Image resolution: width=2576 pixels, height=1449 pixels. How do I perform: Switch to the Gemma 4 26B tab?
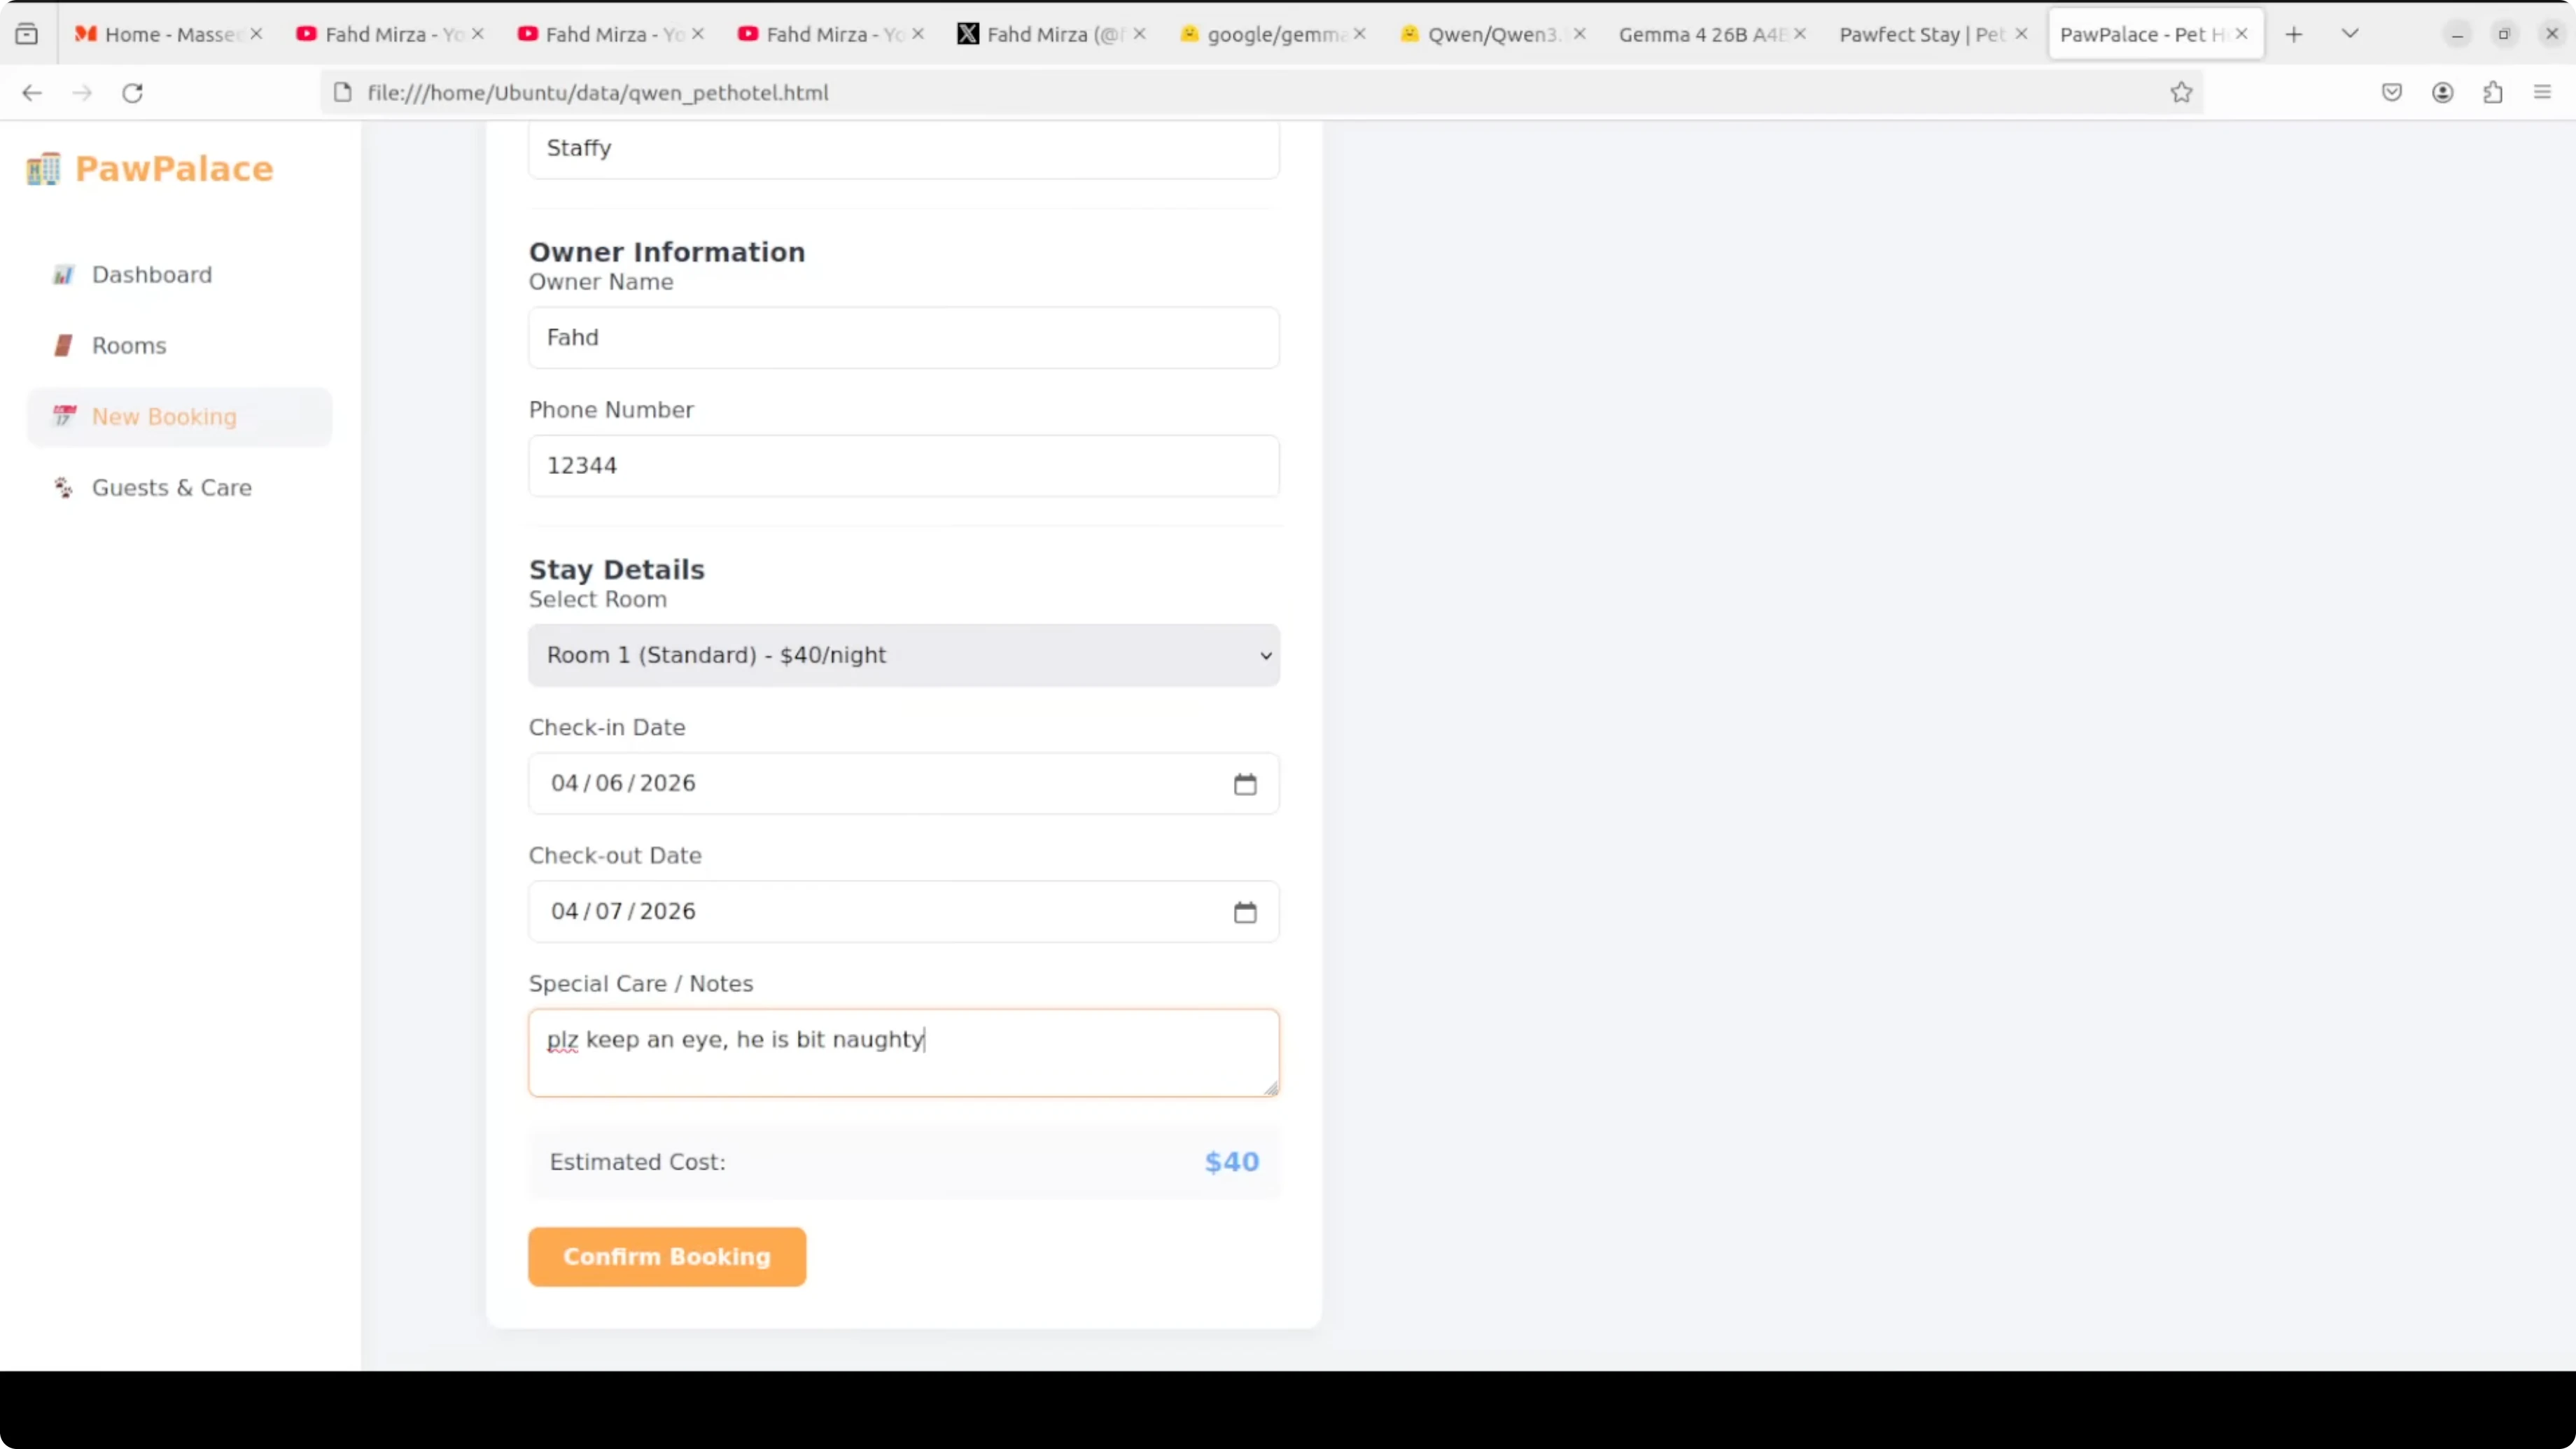[x=1700, y=35]
